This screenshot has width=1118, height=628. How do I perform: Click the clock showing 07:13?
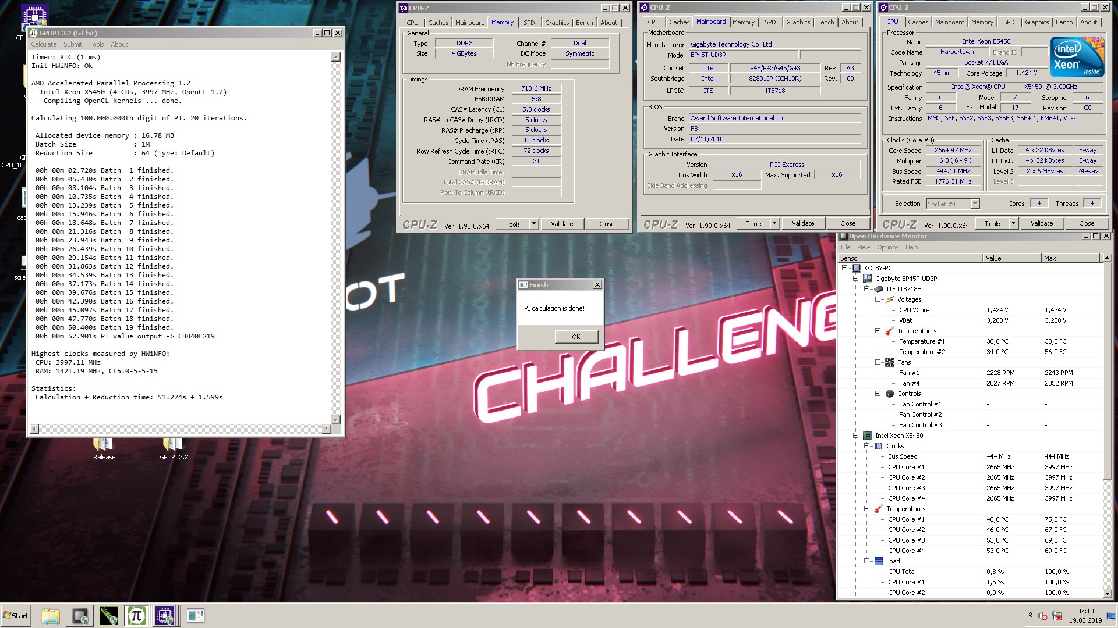pos(1085,611)
